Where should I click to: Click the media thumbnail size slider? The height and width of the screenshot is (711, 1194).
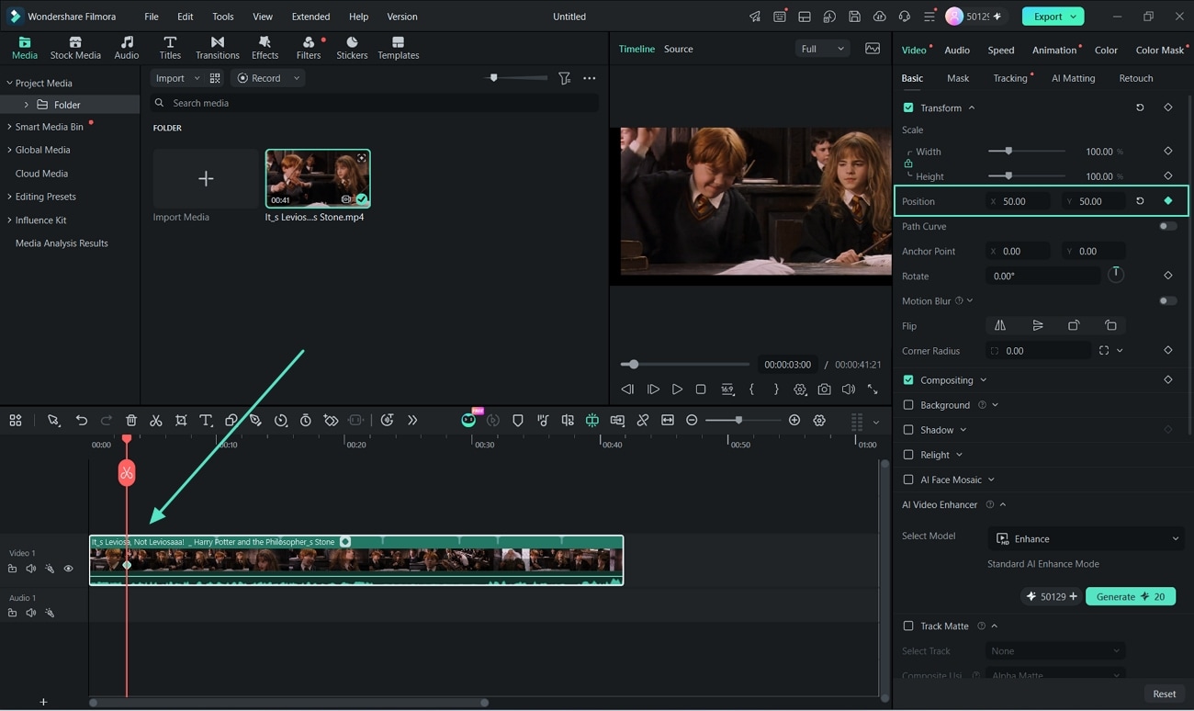pos(516,78)
